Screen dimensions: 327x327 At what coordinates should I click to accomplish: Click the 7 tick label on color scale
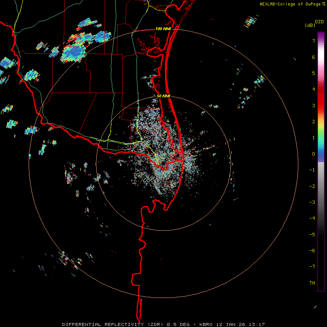coord(314,41)
